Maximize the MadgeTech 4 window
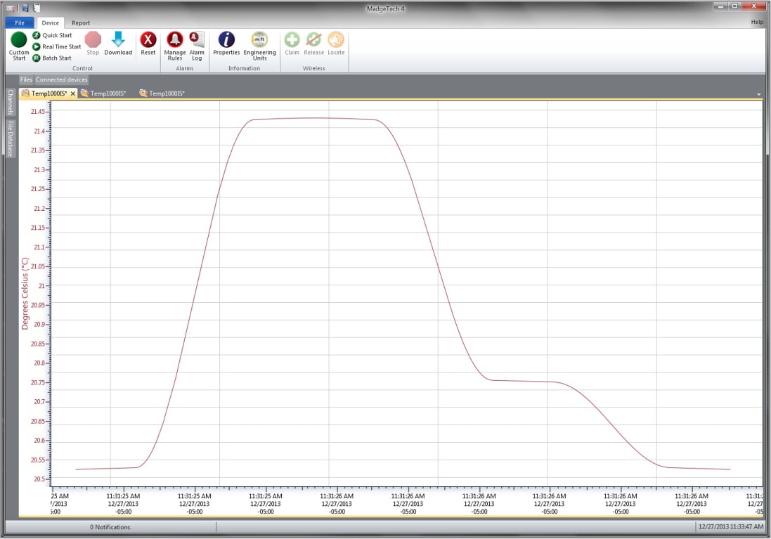Viewport: 771px width, 539px height. coord(735,6)
